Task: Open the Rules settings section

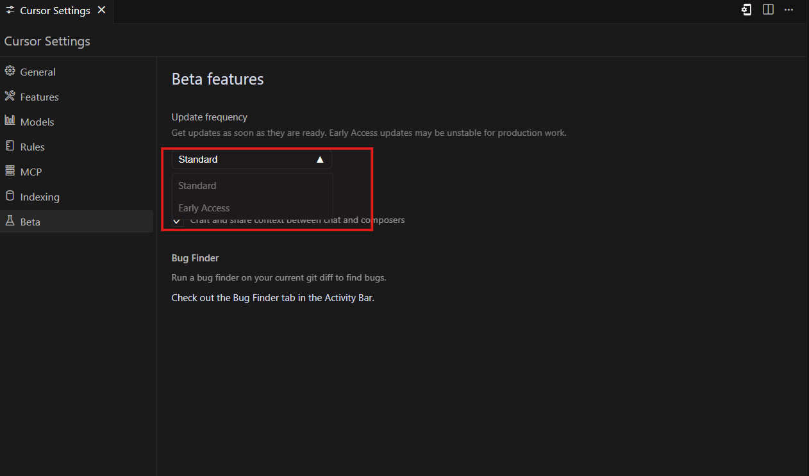Action: point(76,147)
